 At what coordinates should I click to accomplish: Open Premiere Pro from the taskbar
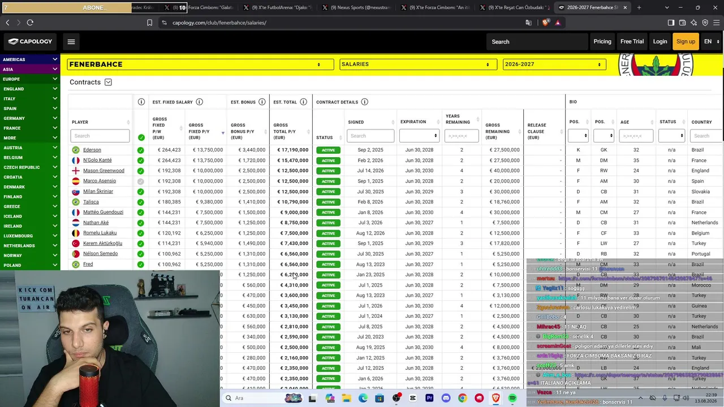click(429, 398)
